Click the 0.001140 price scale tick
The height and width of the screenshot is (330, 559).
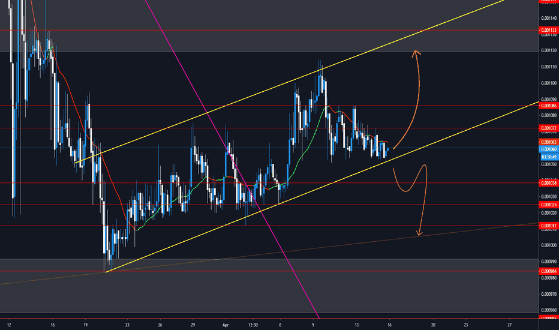549,18
